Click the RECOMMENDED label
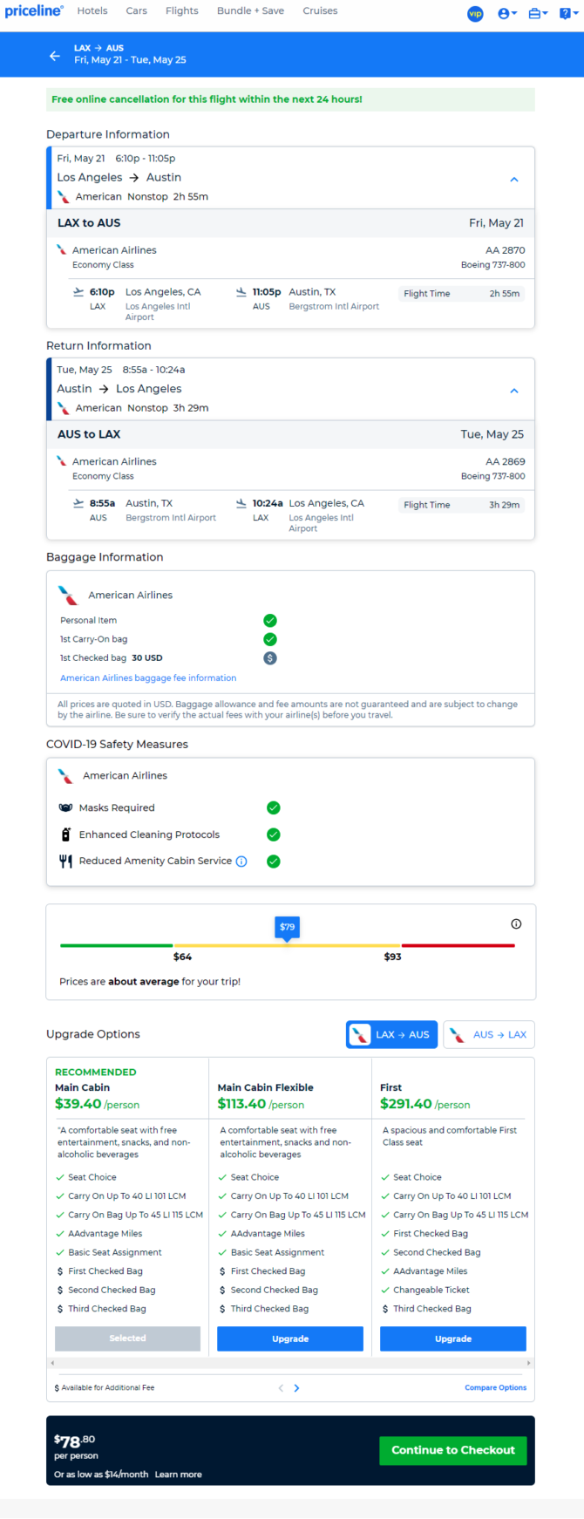Image resolution: width=584 pixels, height=1519 pixels. click(96, 1072)
